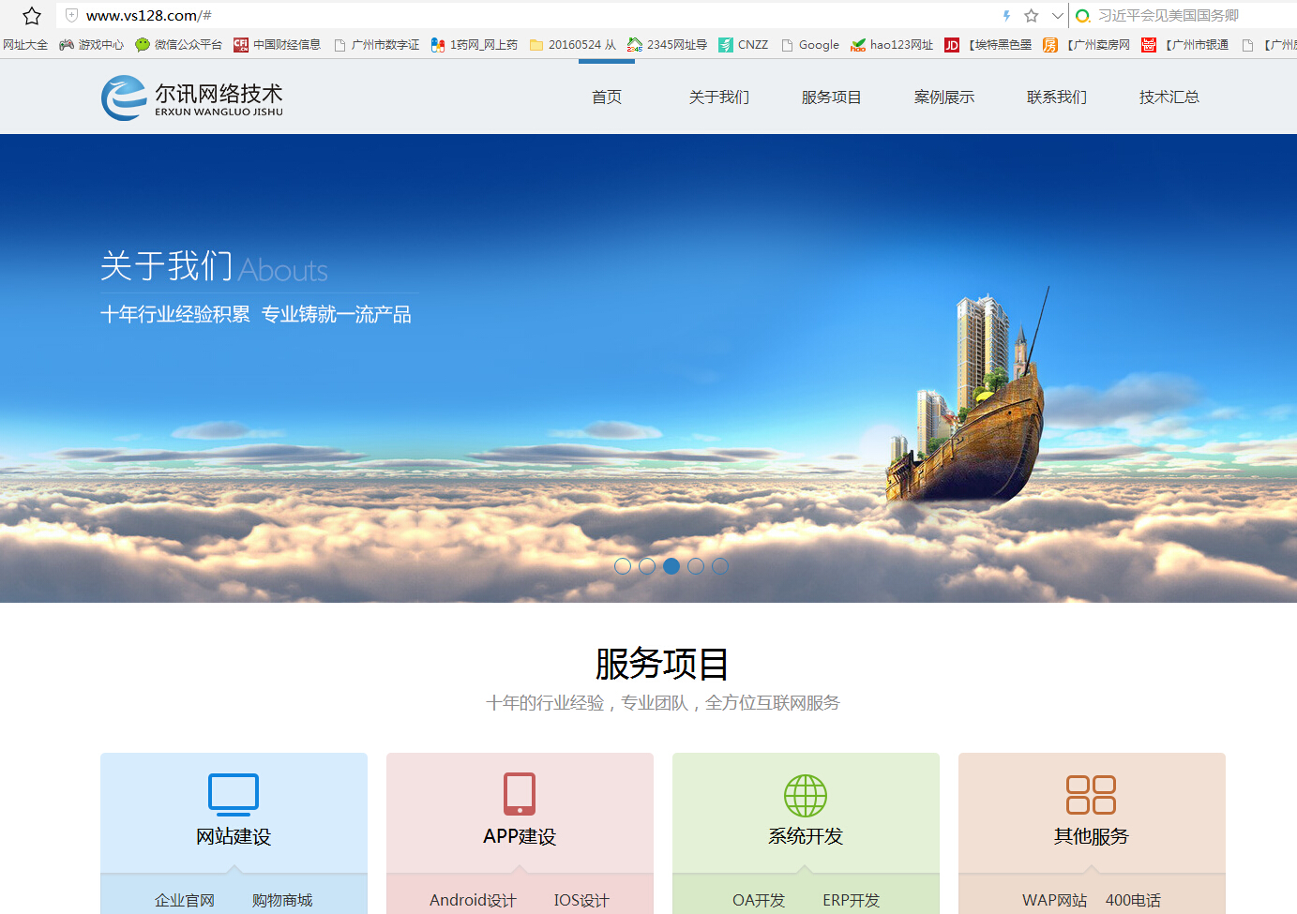The image size is (1297, 914).
Task: Open the Google bookmark
Action: point(809,44)
